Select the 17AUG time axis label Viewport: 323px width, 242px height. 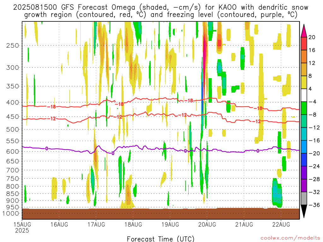96,224
